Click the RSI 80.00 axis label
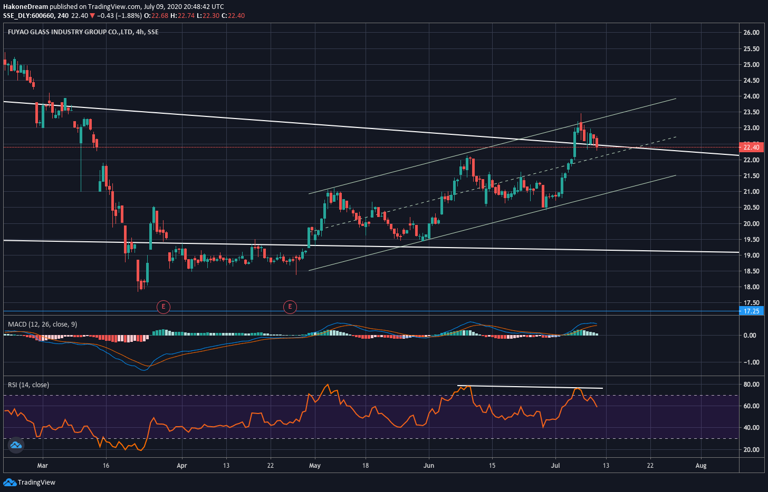Image resolution: width=768 pixels, height=492 pixels. pyautogui.click(x=751, y=385)
